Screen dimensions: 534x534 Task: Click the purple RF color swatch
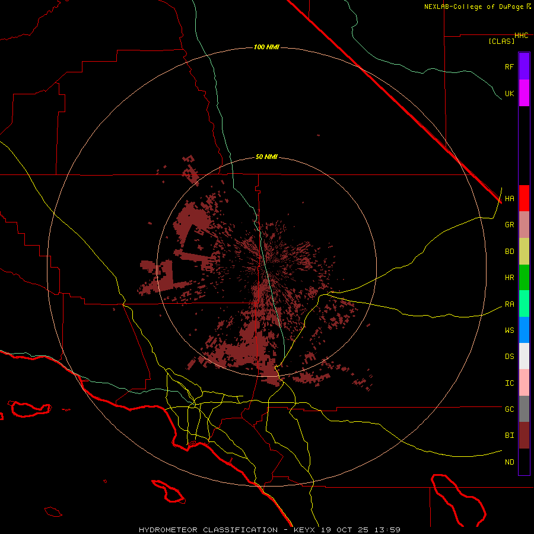point(524,66)
